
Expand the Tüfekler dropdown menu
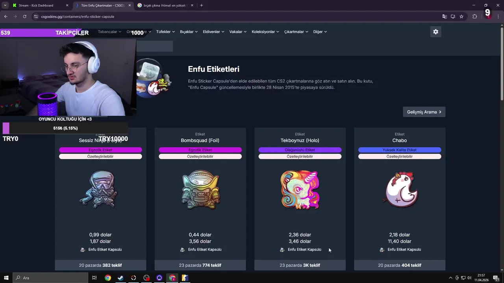[165, 32]
